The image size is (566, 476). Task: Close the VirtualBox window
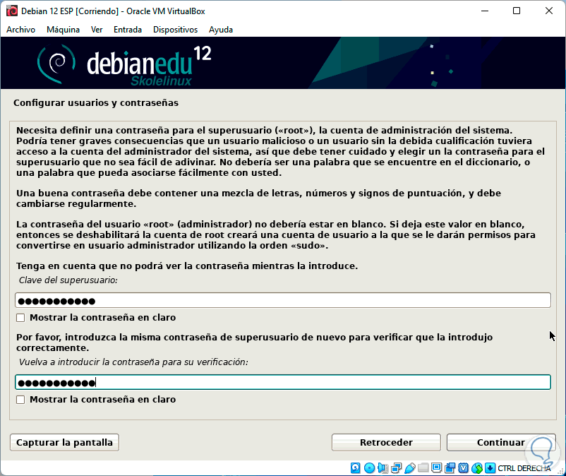548,11
